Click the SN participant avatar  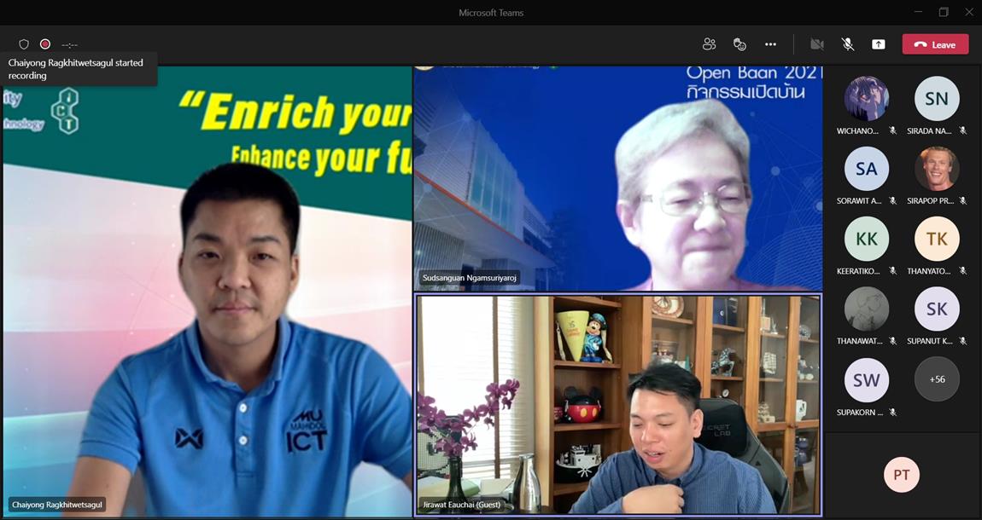(x=937, y=99)
